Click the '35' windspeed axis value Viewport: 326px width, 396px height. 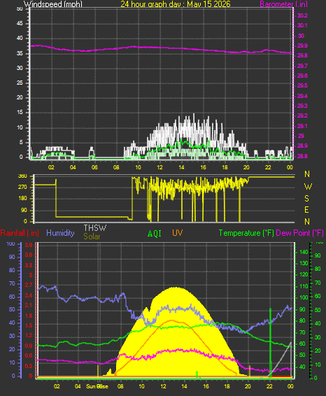20,54
